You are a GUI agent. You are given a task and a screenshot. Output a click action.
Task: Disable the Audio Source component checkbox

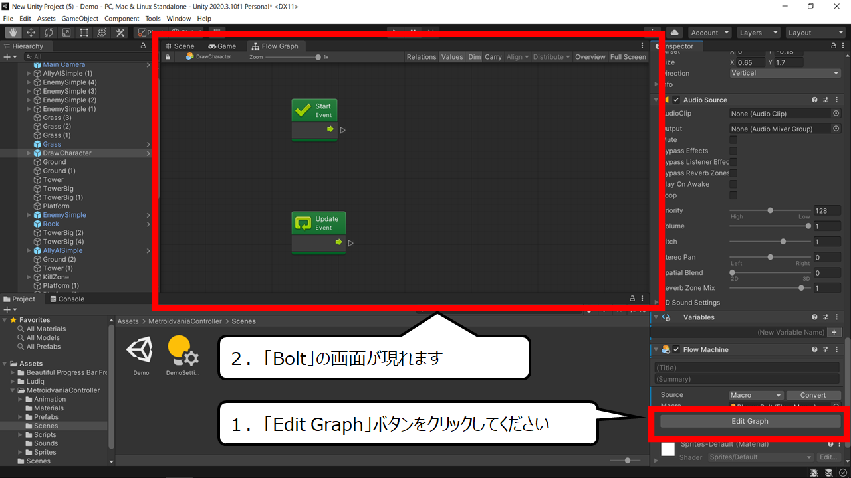point(677,100)
